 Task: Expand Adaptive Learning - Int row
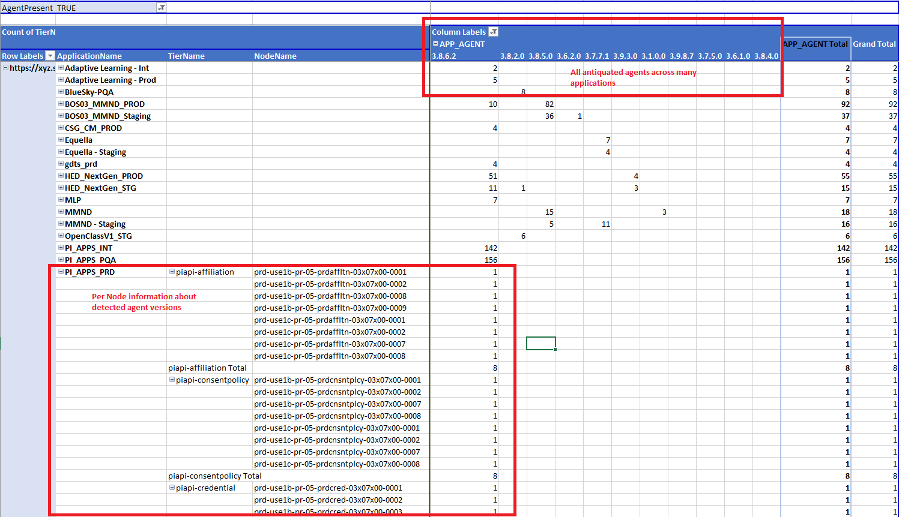click(61, 68)
